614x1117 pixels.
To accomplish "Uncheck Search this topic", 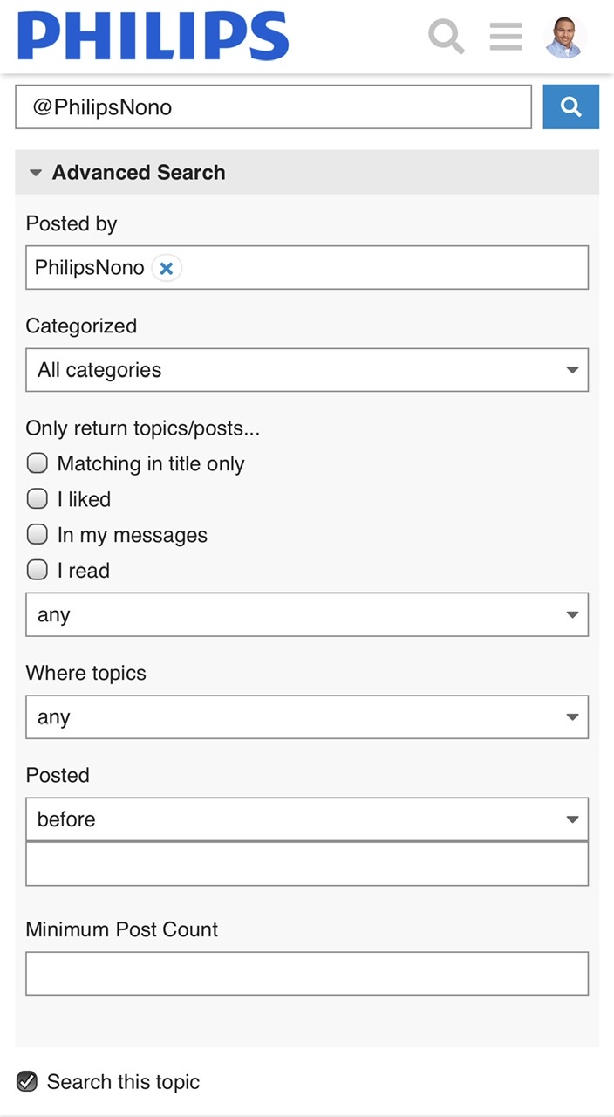I will (x=27, y=1082).
